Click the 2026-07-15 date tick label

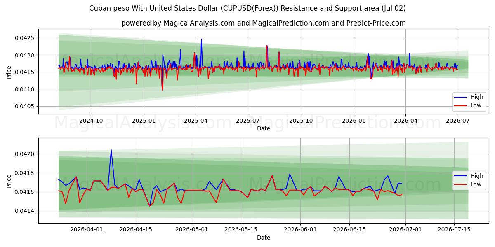(455, 229)
